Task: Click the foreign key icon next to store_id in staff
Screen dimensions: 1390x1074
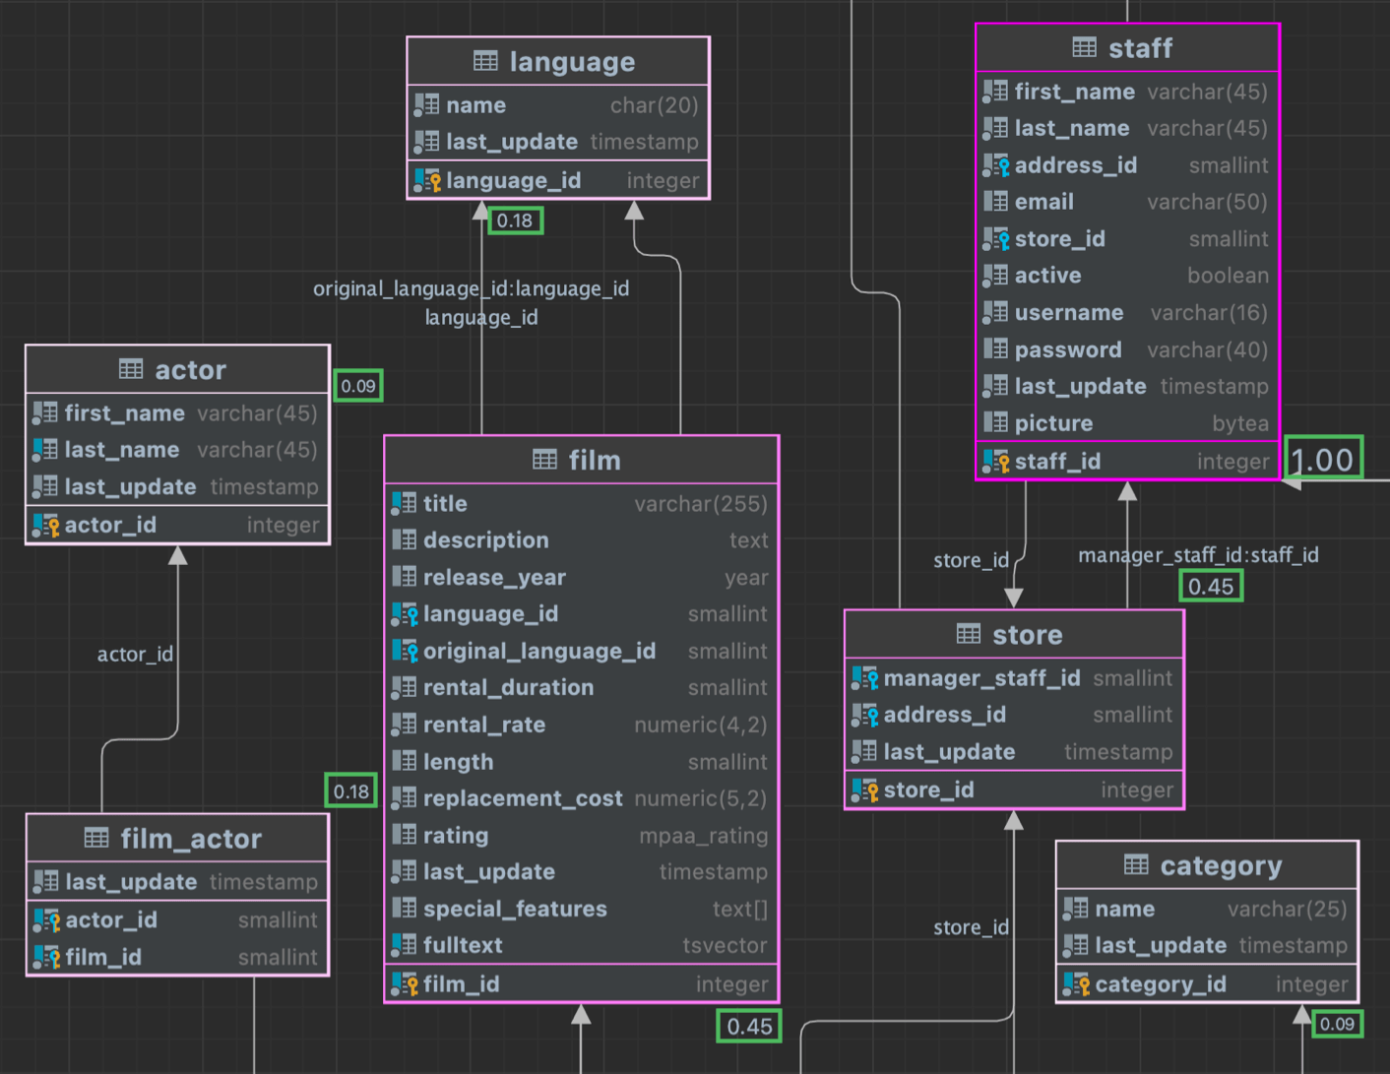Action: click(997, 238)
